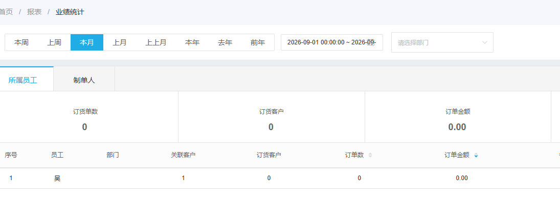Image resolution: width=560 pixels, height=199 pixels.
Task: Go to 报表 breadcrumb link
Action: pyautogui.click(x=34, y=12)
